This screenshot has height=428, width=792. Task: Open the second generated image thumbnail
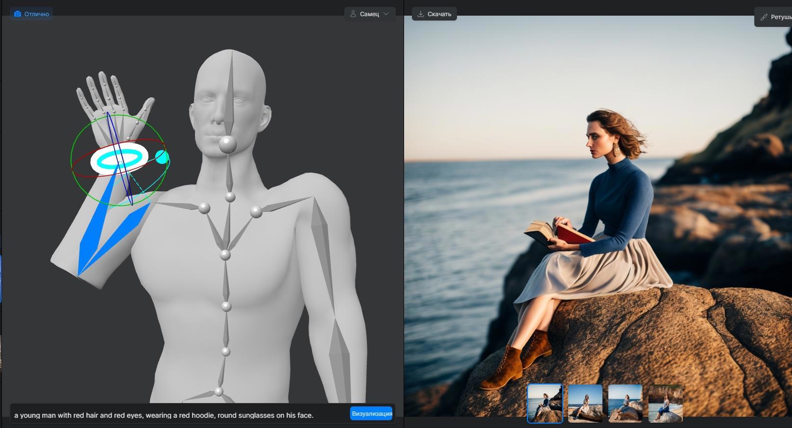585,403
